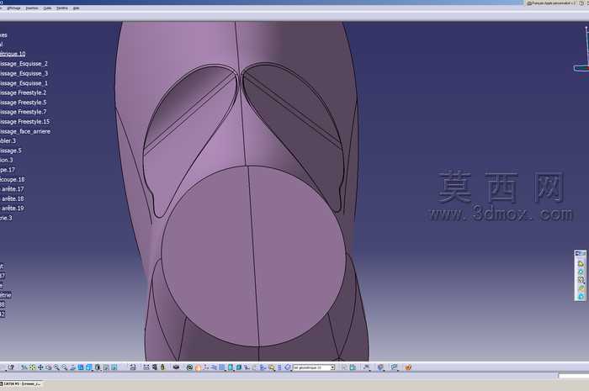Select the underlined géométrique.10 tree node

(13, 54)
